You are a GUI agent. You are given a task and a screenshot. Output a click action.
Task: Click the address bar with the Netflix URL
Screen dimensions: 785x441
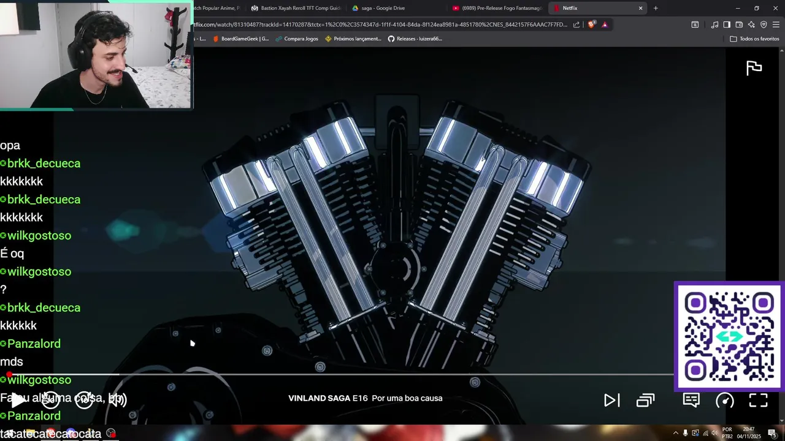click(x=380, y=24)
